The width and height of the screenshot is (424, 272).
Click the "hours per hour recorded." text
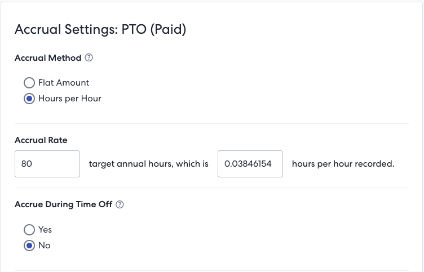pyautogui.click(x=343, y=164)
